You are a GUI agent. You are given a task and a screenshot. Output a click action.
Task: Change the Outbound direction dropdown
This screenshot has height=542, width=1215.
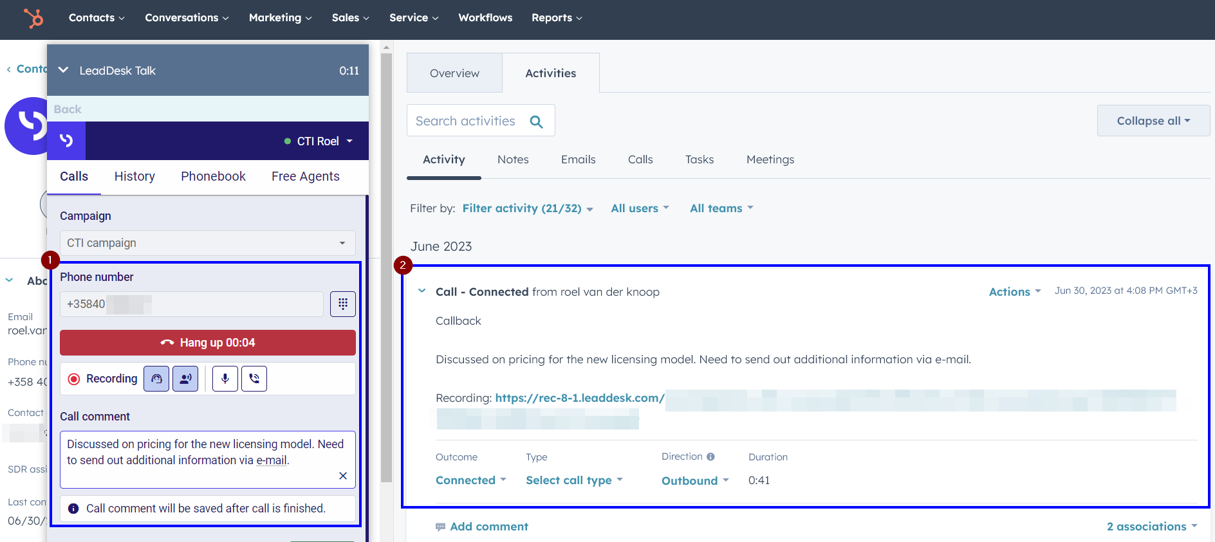point(695,481)
